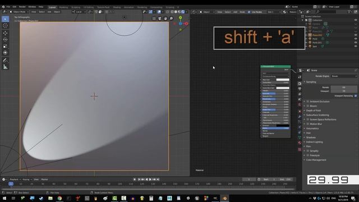
Task: Expand Depth of Field panel
Action: coord(314,111)
